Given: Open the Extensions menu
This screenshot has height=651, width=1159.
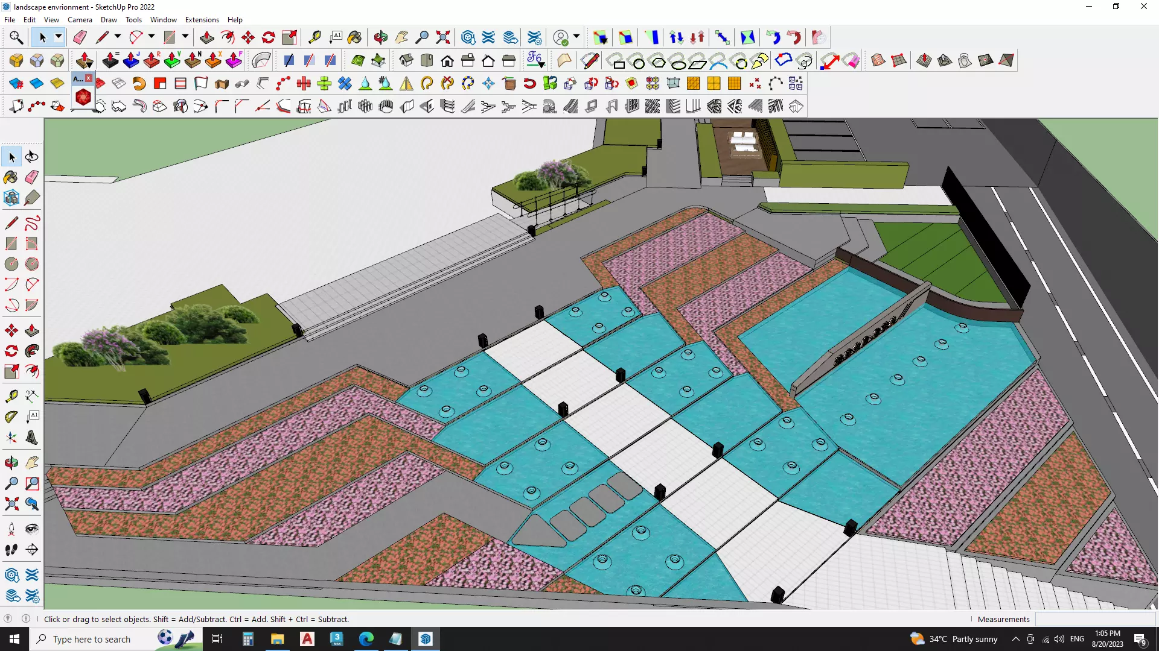Looking at the screenshot, I should coord(202,20).
